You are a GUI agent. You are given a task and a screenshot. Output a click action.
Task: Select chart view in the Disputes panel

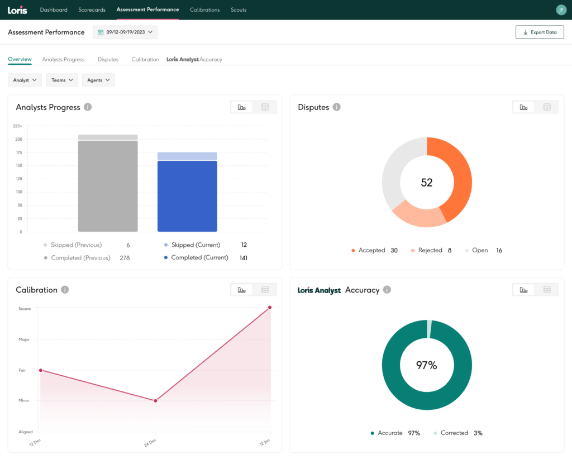point(523,107)
